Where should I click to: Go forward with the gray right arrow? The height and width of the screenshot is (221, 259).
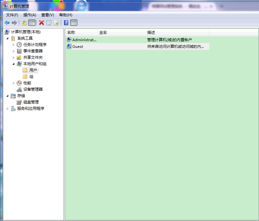[14, 23]
